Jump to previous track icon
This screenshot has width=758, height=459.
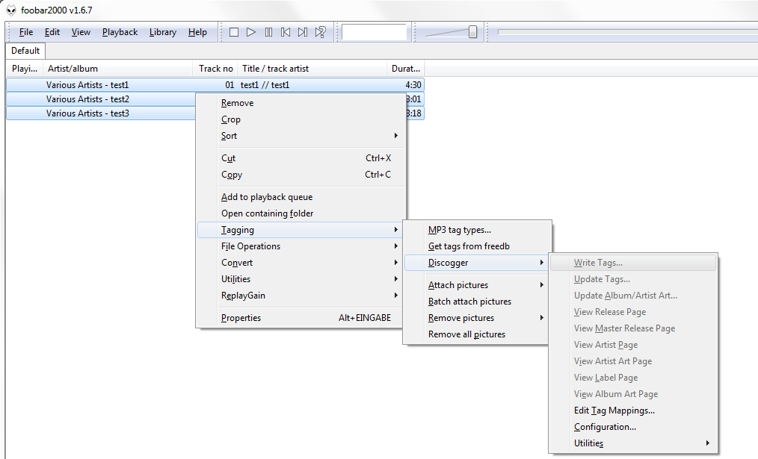click(286, 32)
